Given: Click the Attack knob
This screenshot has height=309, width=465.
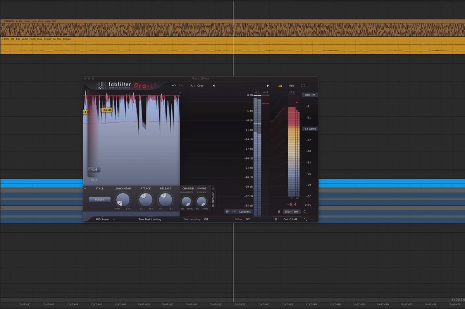Looking at the screenshot, I should coord(146,200).
